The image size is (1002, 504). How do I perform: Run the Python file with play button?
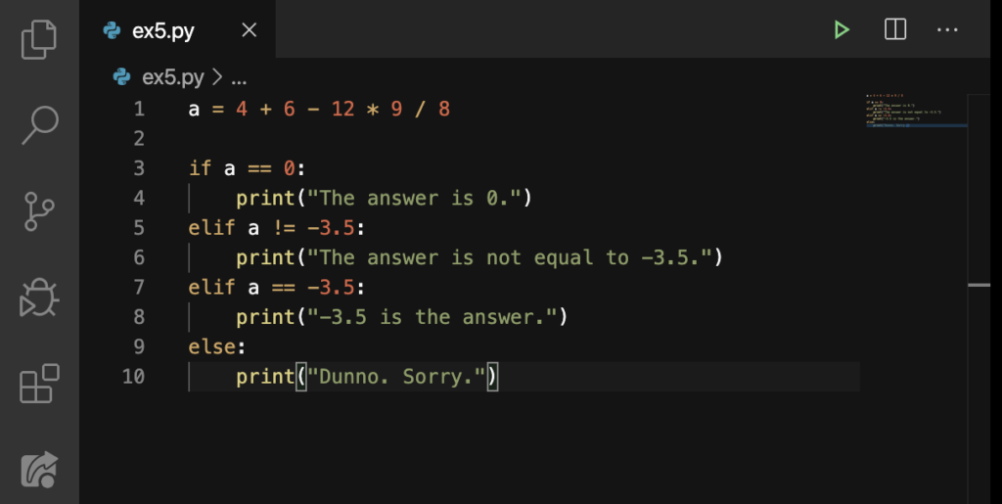click(842, 29)
